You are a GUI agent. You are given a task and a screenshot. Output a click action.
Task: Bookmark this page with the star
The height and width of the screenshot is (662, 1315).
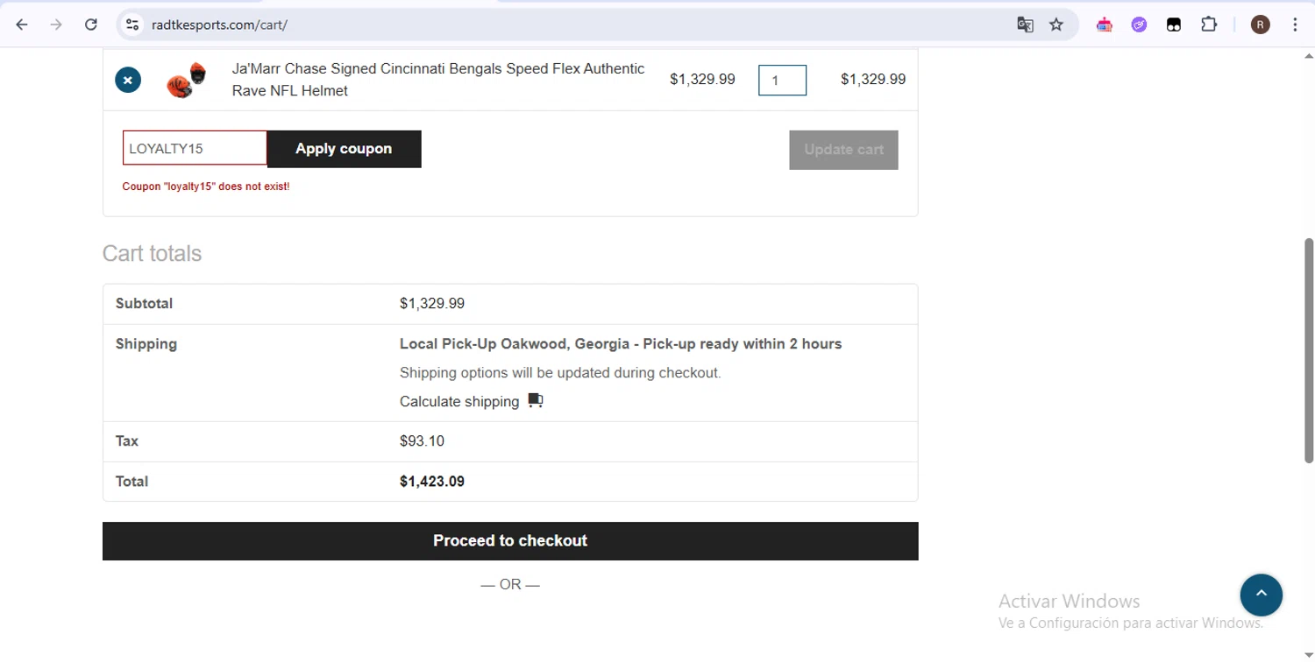(1056, 25)
